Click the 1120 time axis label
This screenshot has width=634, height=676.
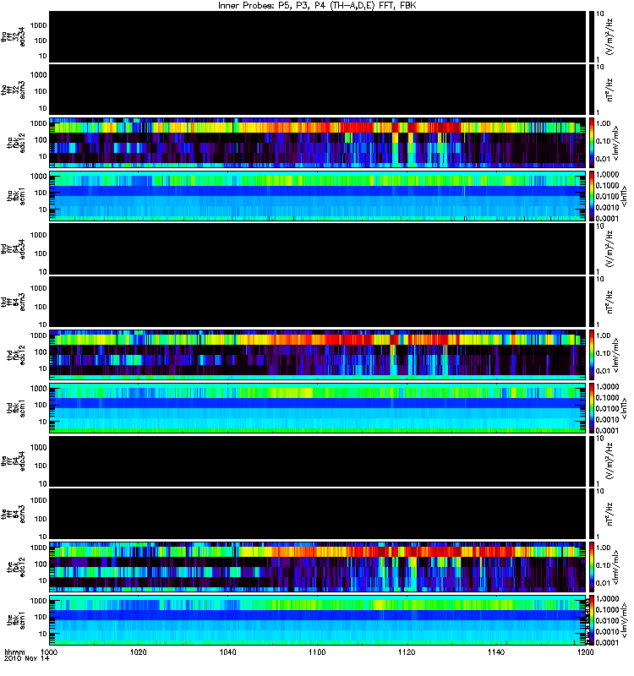pyautogui.click(x=407, y=651)
